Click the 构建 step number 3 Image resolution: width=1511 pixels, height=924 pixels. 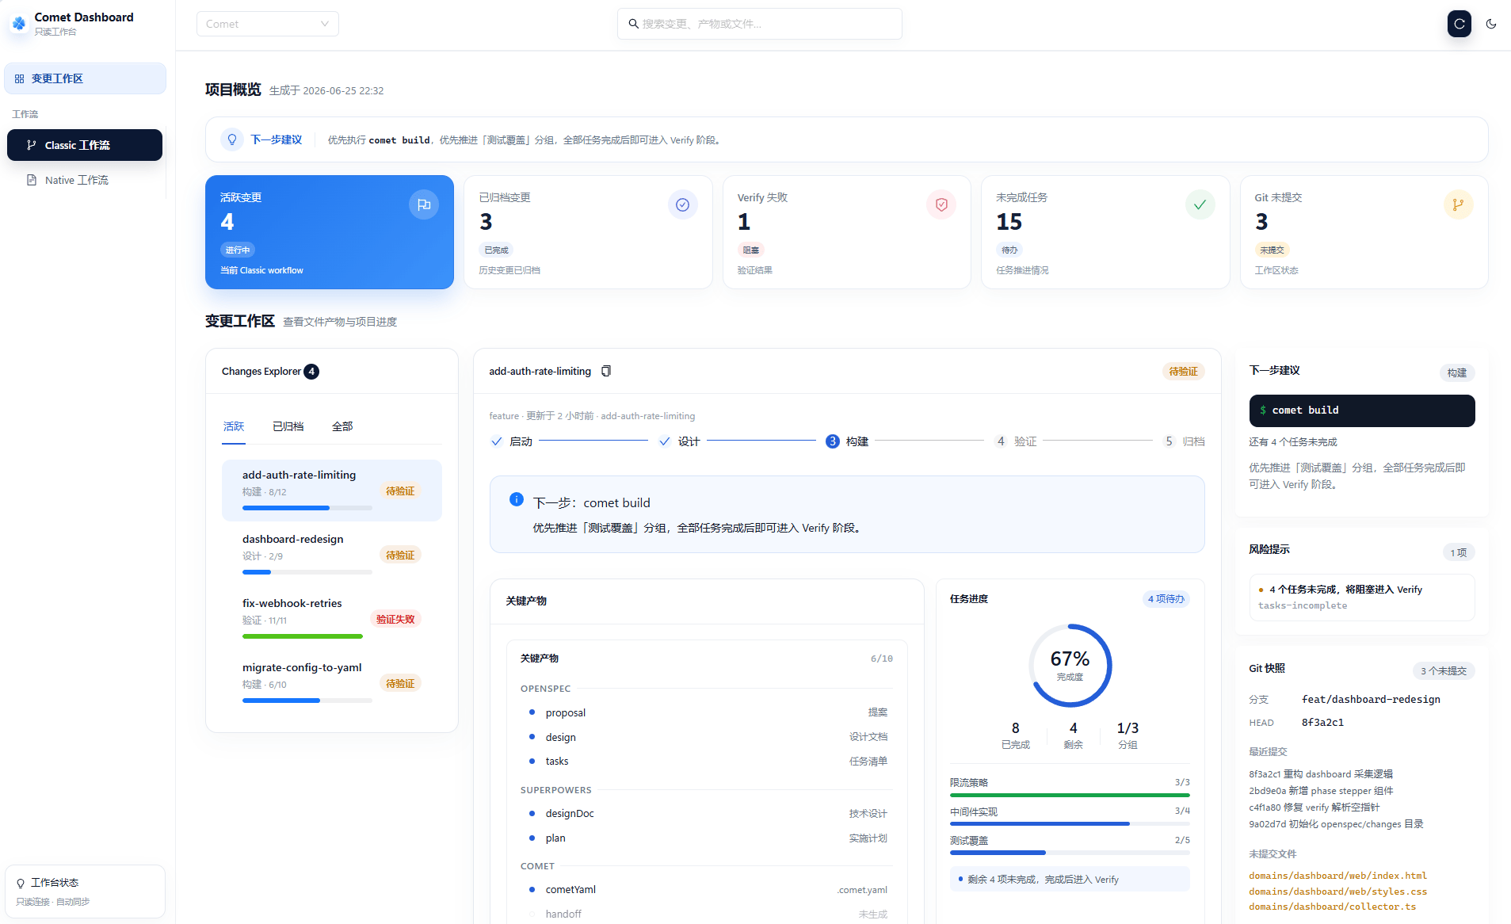pyautogui.click(x=832, y=441)
